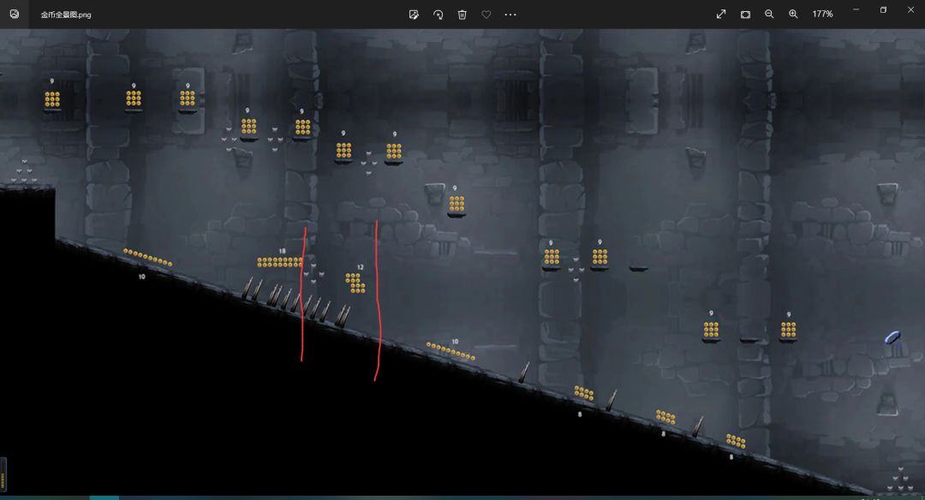
Task: Mark the photo as favorite with heart icon
Action: click(x=486, y=15)
